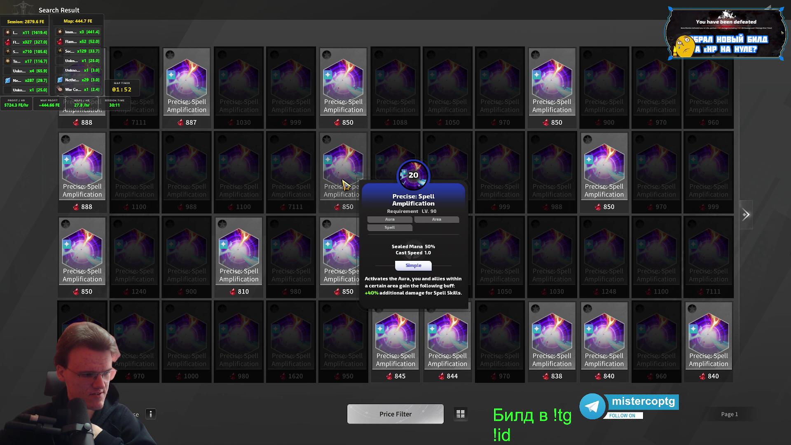The height and width of the screenshot is (445, 791).
Task: Click the flame currency icon beside 838 price
Action: 546,376
